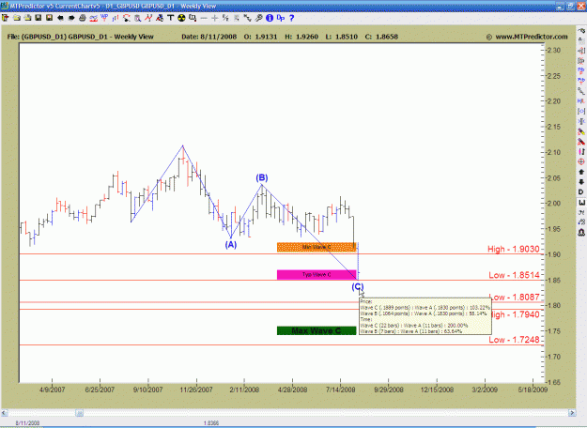587x428 pixels.
Task: Select the green Max Wave C zone
Action: (x=317, y=330)
